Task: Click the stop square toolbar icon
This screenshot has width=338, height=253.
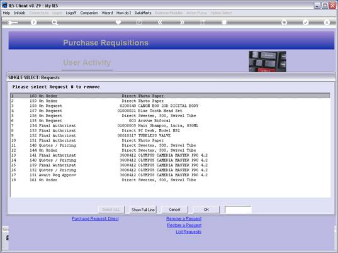Action: [224, 23]
